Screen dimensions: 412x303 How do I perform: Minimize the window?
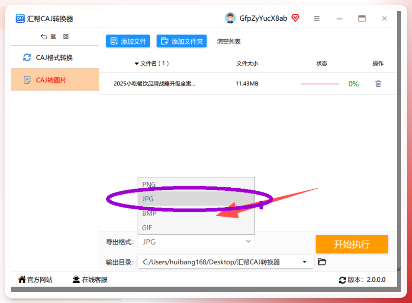coord(339,19)
